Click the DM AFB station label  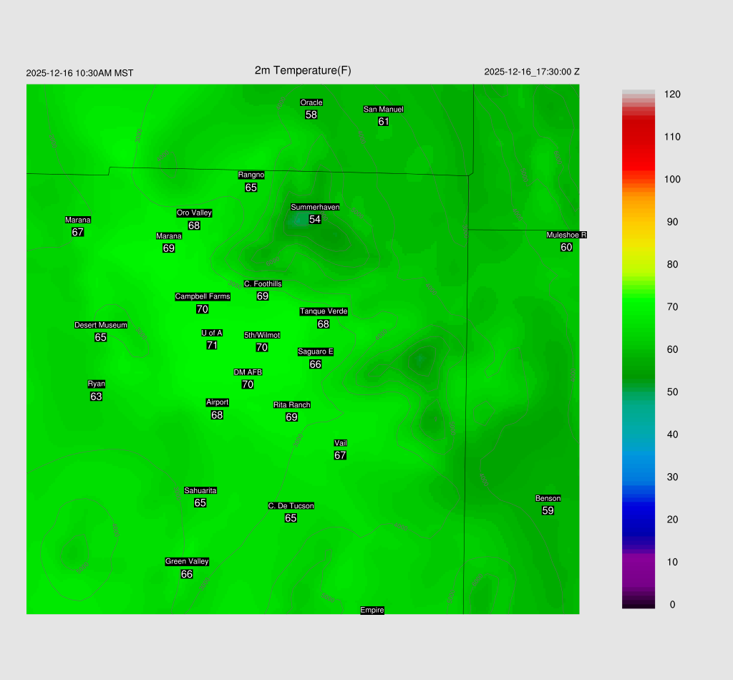click(x=248, y=372)
